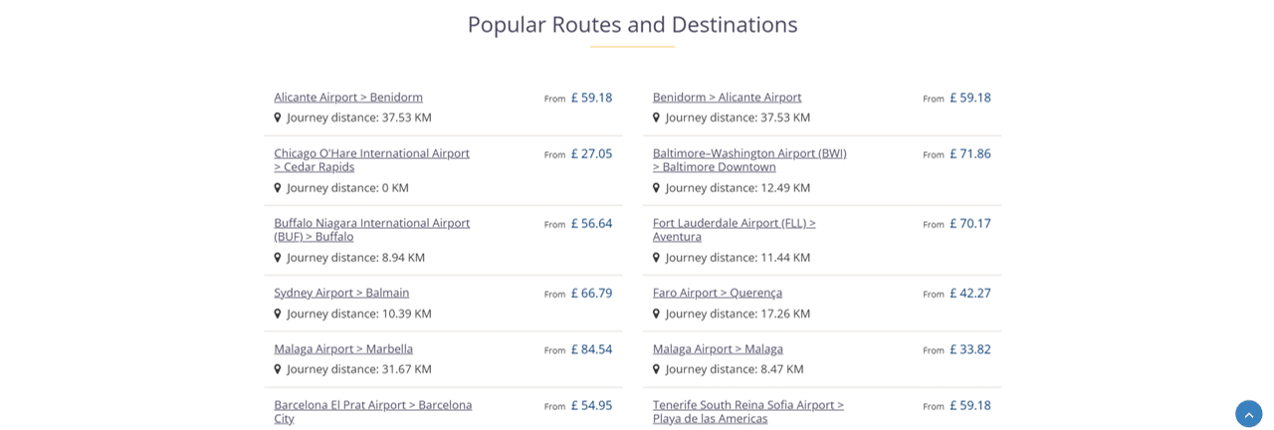Select Fort Lauderdale Airport (FLL) > Aventura link
Viewport: 1274px width, 430px height.
pyautogui.click(x=735, y=230)
